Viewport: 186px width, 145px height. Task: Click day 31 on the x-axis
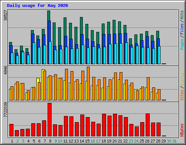tap(174, 141)
